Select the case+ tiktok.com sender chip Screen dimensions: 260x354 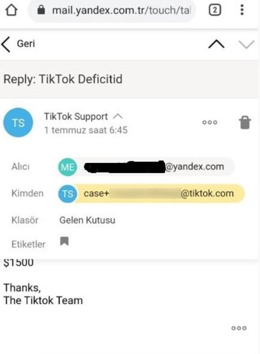point(152,194)
